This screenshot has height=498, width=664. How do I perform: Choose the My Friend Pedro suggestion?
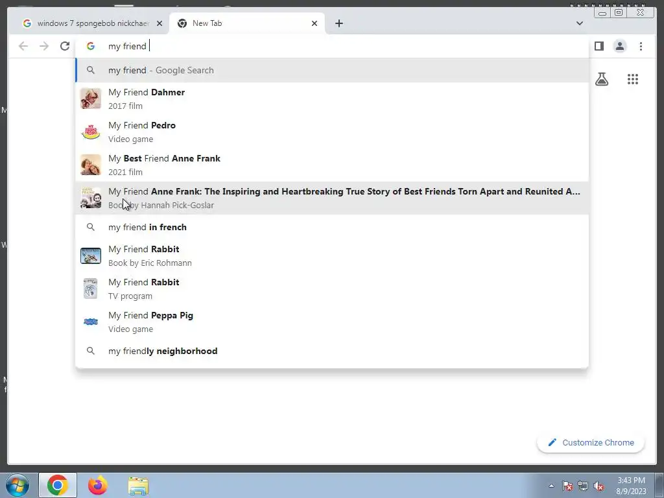pyautogui.click(x=332, y=132)
